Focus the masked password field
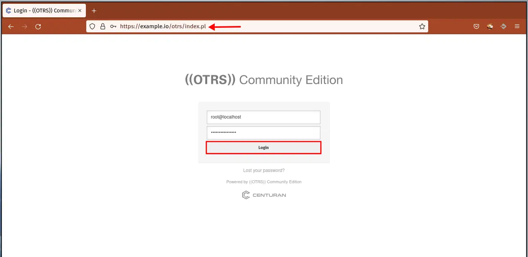The image size is (528, 257). (x=264, y=132)
